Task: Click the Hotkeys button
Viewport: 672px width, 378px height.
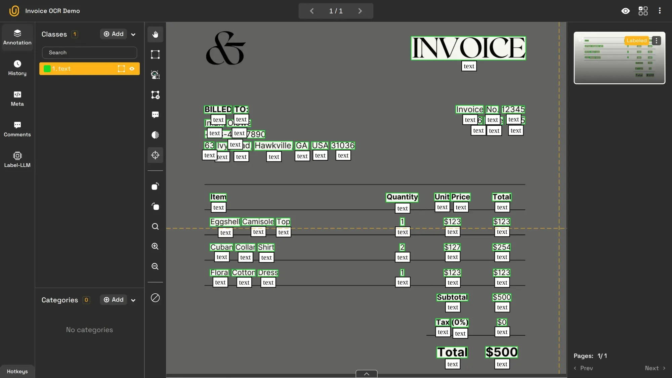Action: 17,371
